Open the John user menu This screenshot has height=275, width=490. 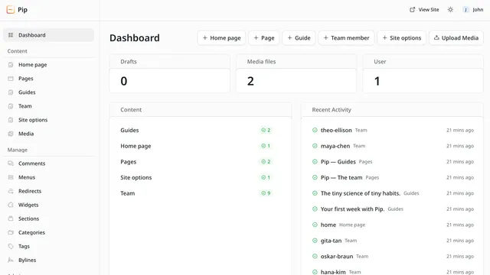pyautogui.click(x=473, y=10)
